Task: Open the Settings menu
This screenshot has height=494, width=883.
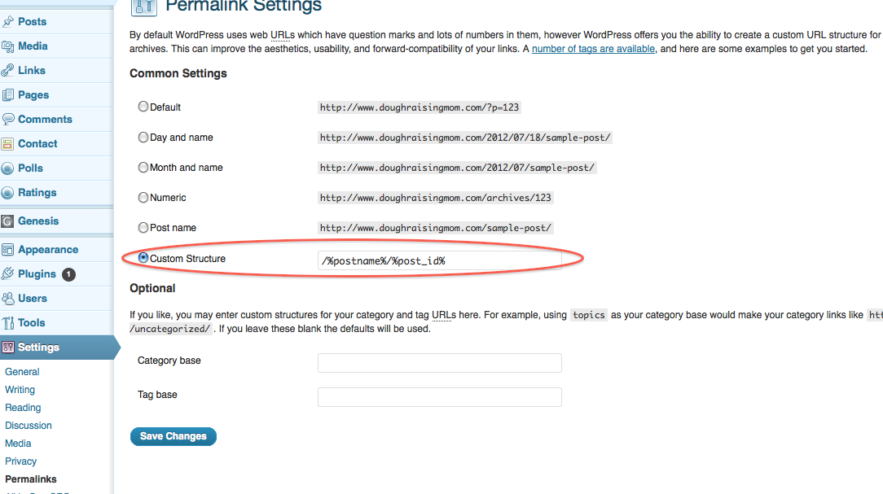Action: click(38, 348)
